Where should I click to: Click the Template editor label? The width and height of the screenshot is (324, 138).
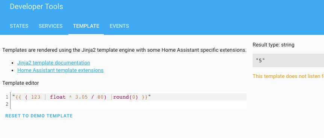(x=20, y=83)
